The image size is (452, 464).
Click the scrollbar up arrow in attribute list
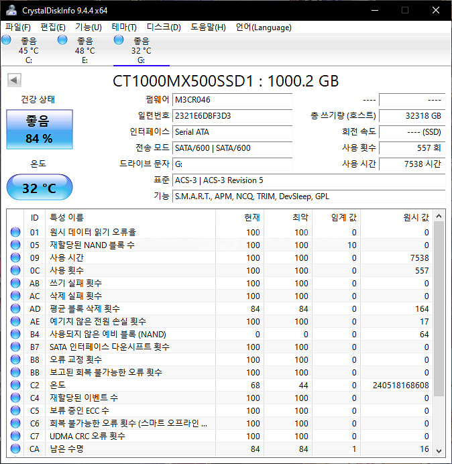coord(439,217)
